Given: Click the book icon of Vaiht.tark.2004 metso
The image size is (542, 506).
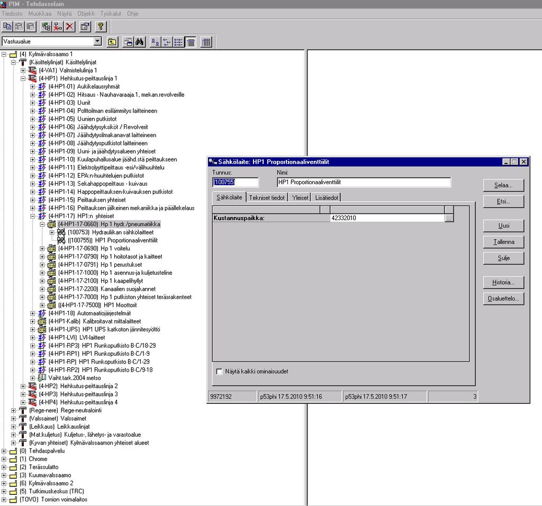Looking at the screenshot, I should coord(42,378).
